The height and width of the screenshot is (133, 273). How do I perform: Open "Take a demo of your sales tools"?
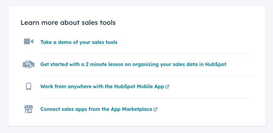(79, 42)
